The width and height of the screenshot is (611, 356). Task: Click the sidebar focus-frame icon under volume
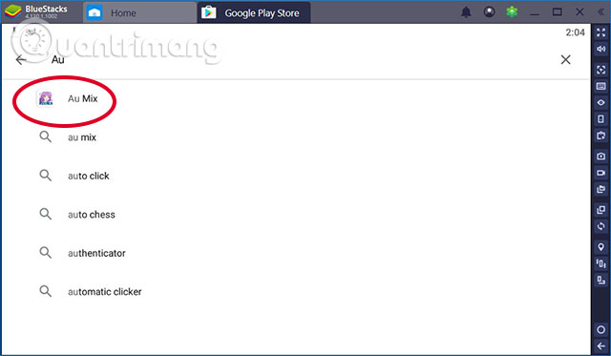(600, 70)
